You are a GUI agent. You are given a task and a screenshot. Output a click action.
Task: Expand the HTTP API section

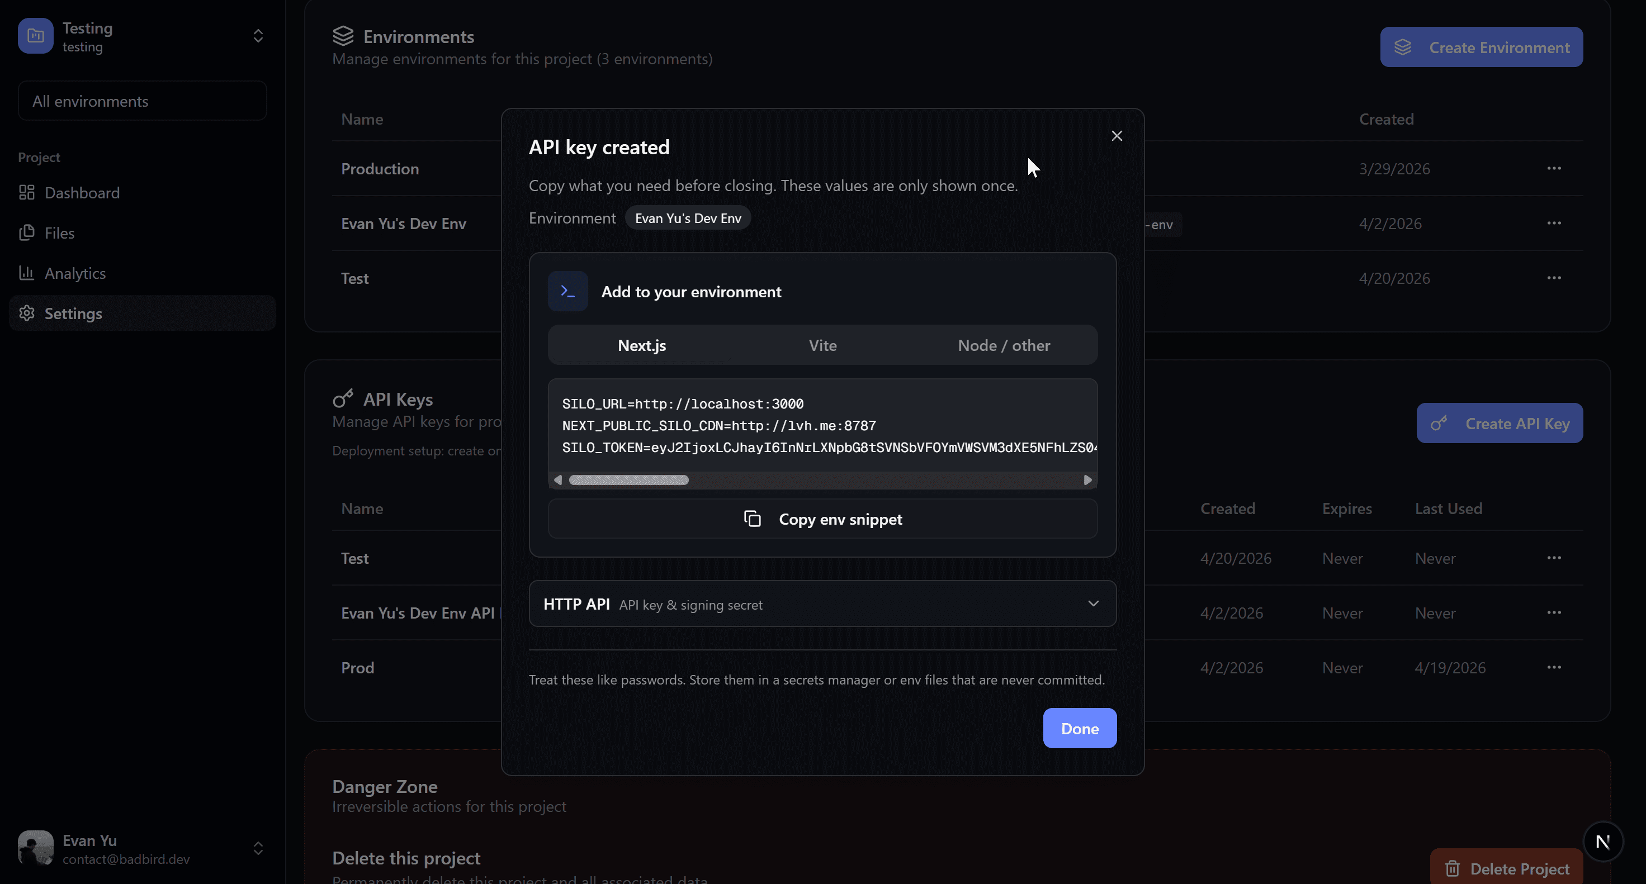[822, 603]
